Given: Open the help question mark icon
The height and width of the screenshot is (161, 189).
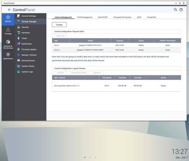Looking at the screenshot, I should point(181,9).
